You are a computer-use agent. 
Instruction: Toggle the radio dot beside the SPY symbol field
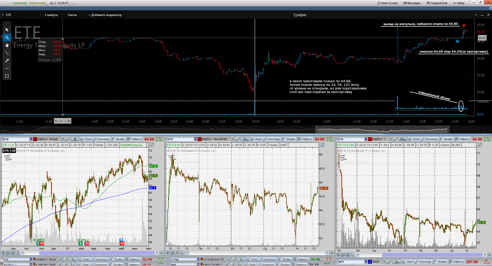pyautogui.click(x=336, y=262)
